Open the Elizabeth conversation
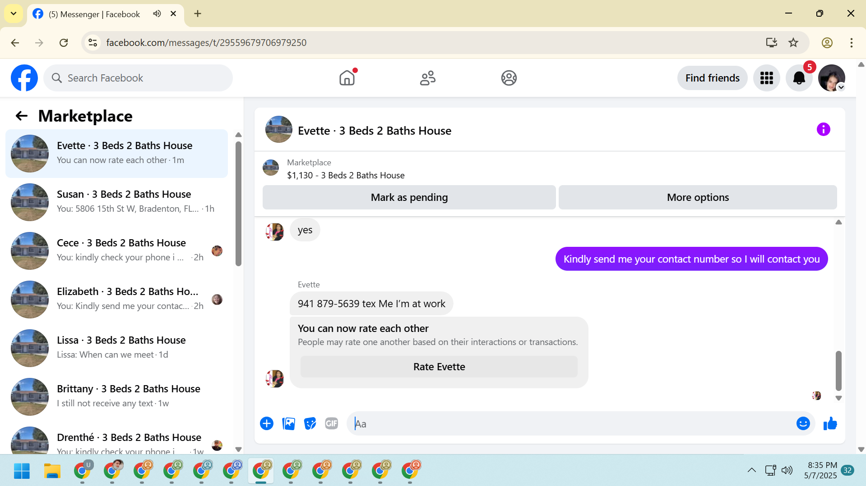 tap(116, 300)
